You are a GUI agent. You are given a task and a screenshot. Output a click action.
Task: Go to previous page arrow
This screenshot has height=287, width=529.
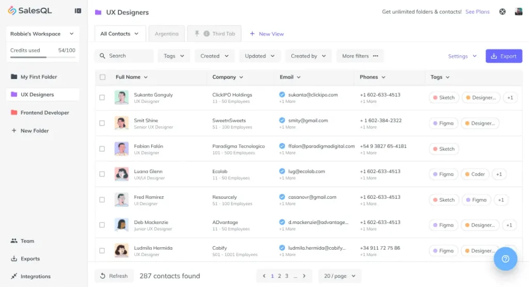264,276
